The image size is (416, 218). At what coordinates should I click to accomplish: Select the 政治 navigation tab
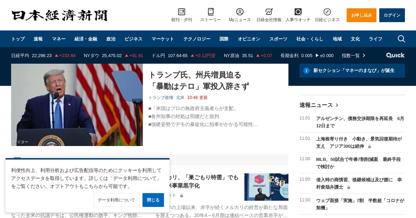[x=111, y=39]
